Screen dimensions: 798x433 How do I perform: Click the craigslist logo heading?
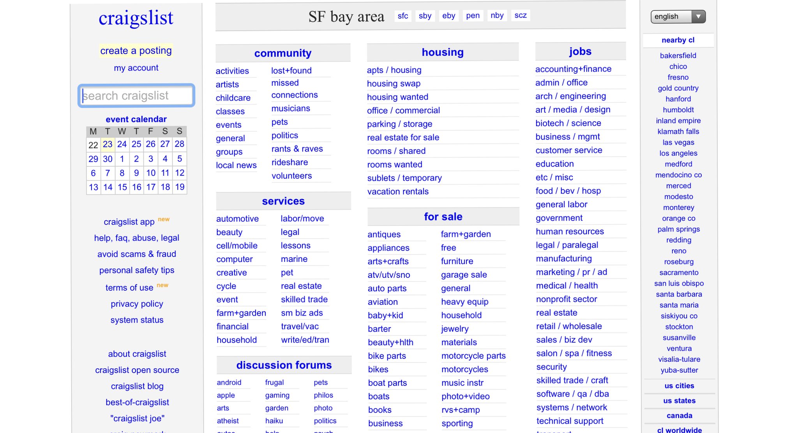136,18
